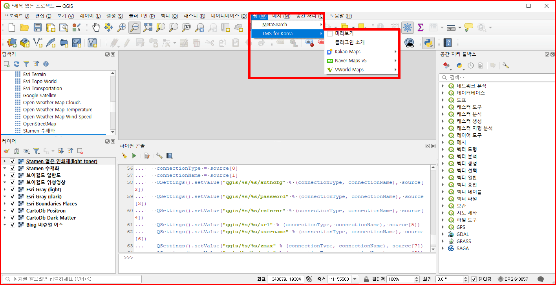The width and height of the screenshot is (556, 285).
Task: Select the Zoom In magnifier tool
Action: coord(122,27)
